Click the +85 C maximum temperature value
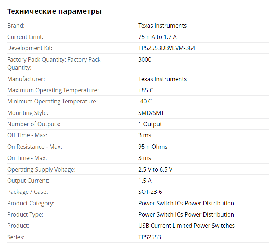 [x=145, y=90]
